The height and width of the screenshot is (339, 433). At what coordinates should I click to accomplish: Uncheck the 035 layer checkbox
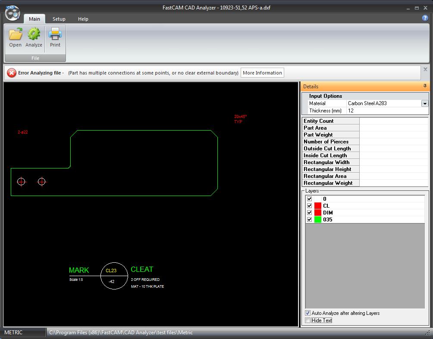[309, 219]
